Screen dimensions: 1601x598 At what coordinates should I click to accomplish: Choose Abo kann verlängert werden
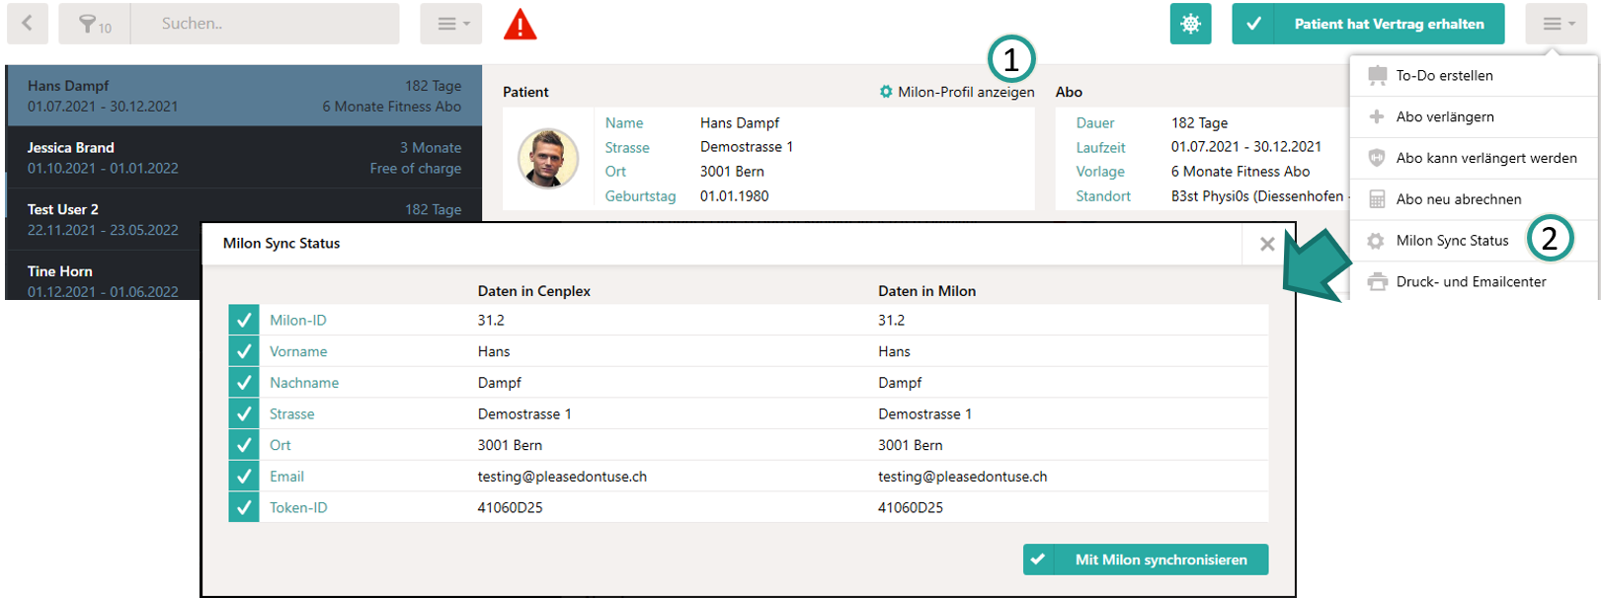click(x=1485, y=158)
